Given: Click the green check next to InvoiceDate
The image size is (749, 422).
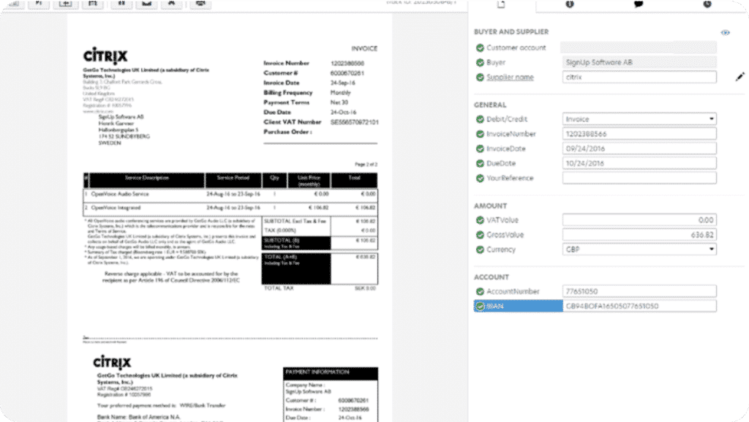Looking at the screenshot, I should pyautogui.click(x=480, y=149).
